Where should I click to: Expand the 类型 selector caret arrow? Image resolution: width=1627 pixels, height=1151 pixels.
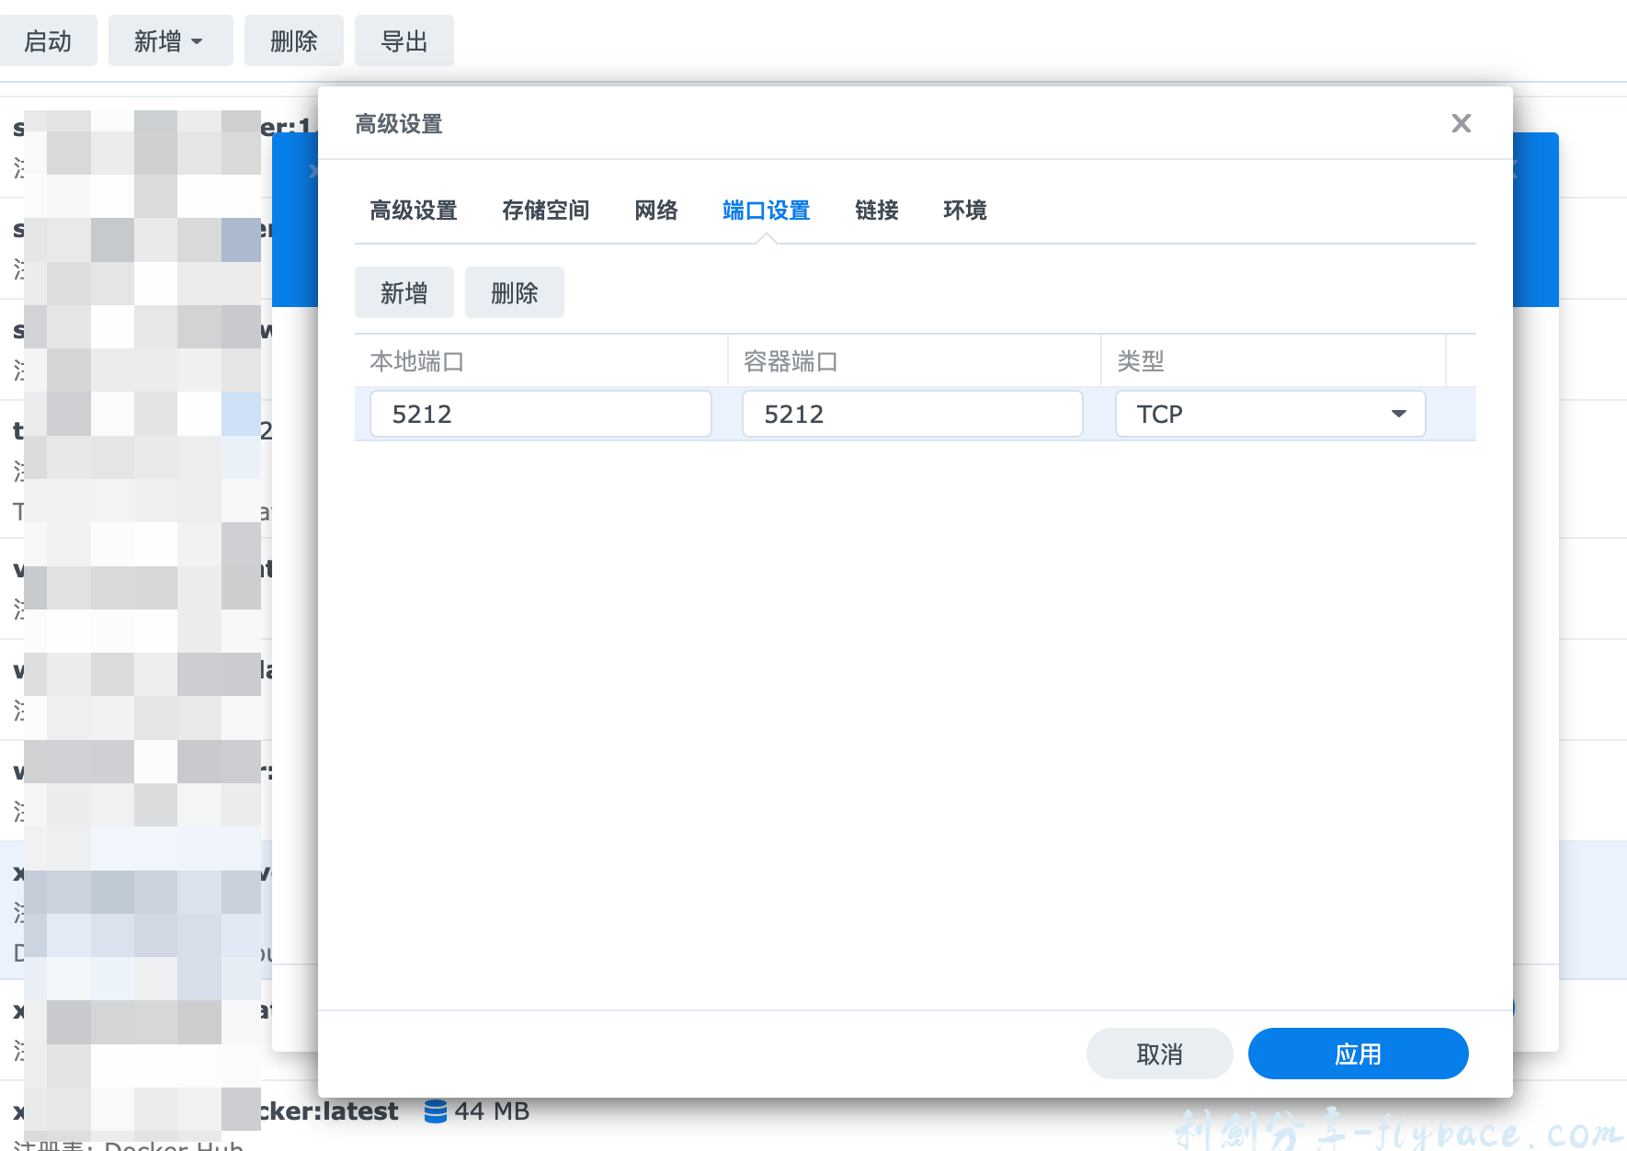(x=1398, y=414)
